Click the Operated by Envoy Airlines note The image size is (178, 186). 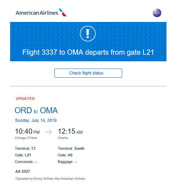point(50,179)
